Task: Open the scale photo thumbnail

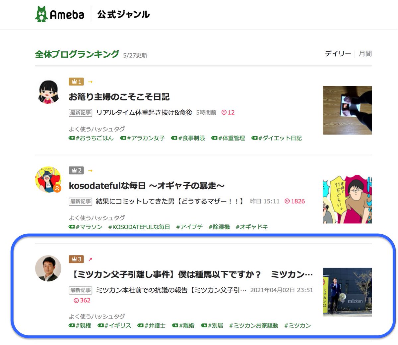Action: click(x=347, y=110)
